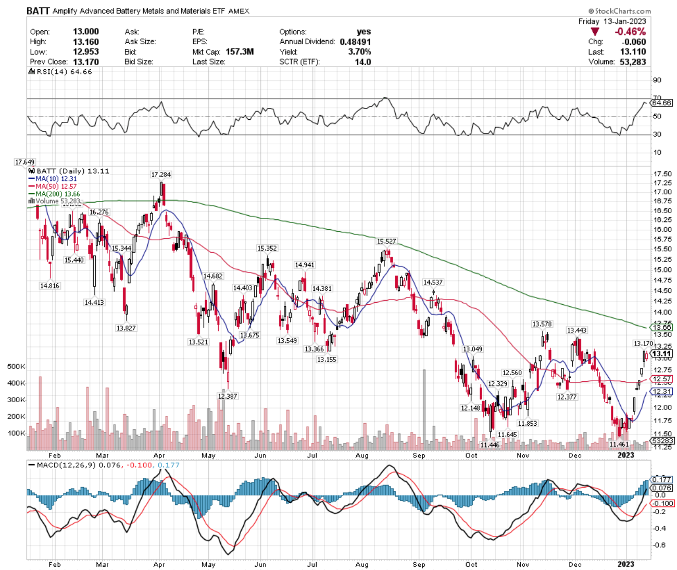
Task: Click the Annual Dividend value 0.48491
Action: (x=356, y=42)
